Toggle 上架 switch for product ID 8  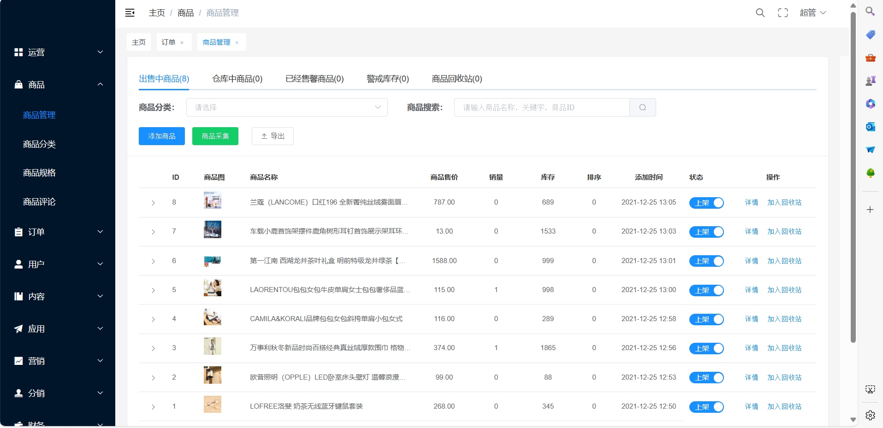(706, 203)
